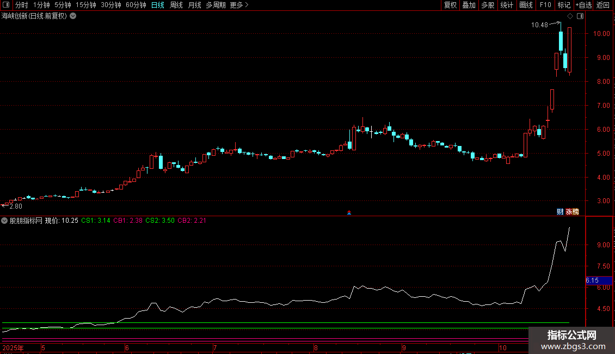Open the 财 financial info badge
The image size is (615, 354).
[560, 212]
